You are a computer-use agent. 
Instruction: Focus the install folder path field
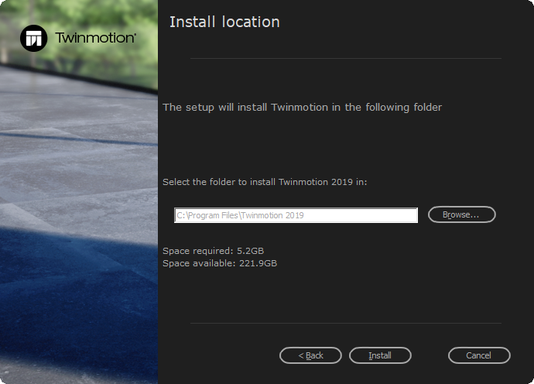pos(296,215)
